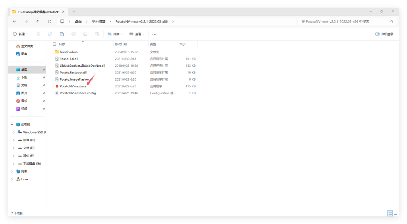Image resolution: width=407 pixels, height=224 pixels.
Task: Expand the 网络 network node
Action: coord(12,171)
